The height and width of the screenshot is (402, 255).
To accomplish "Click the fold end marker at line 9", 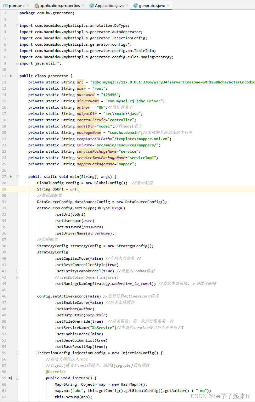I will 18,63.
